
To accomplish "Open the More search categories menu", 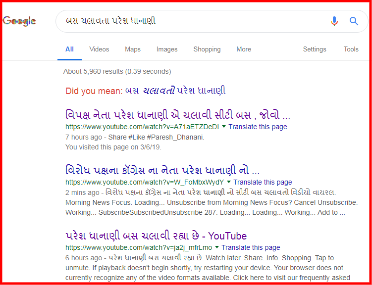I will point(244,49).
